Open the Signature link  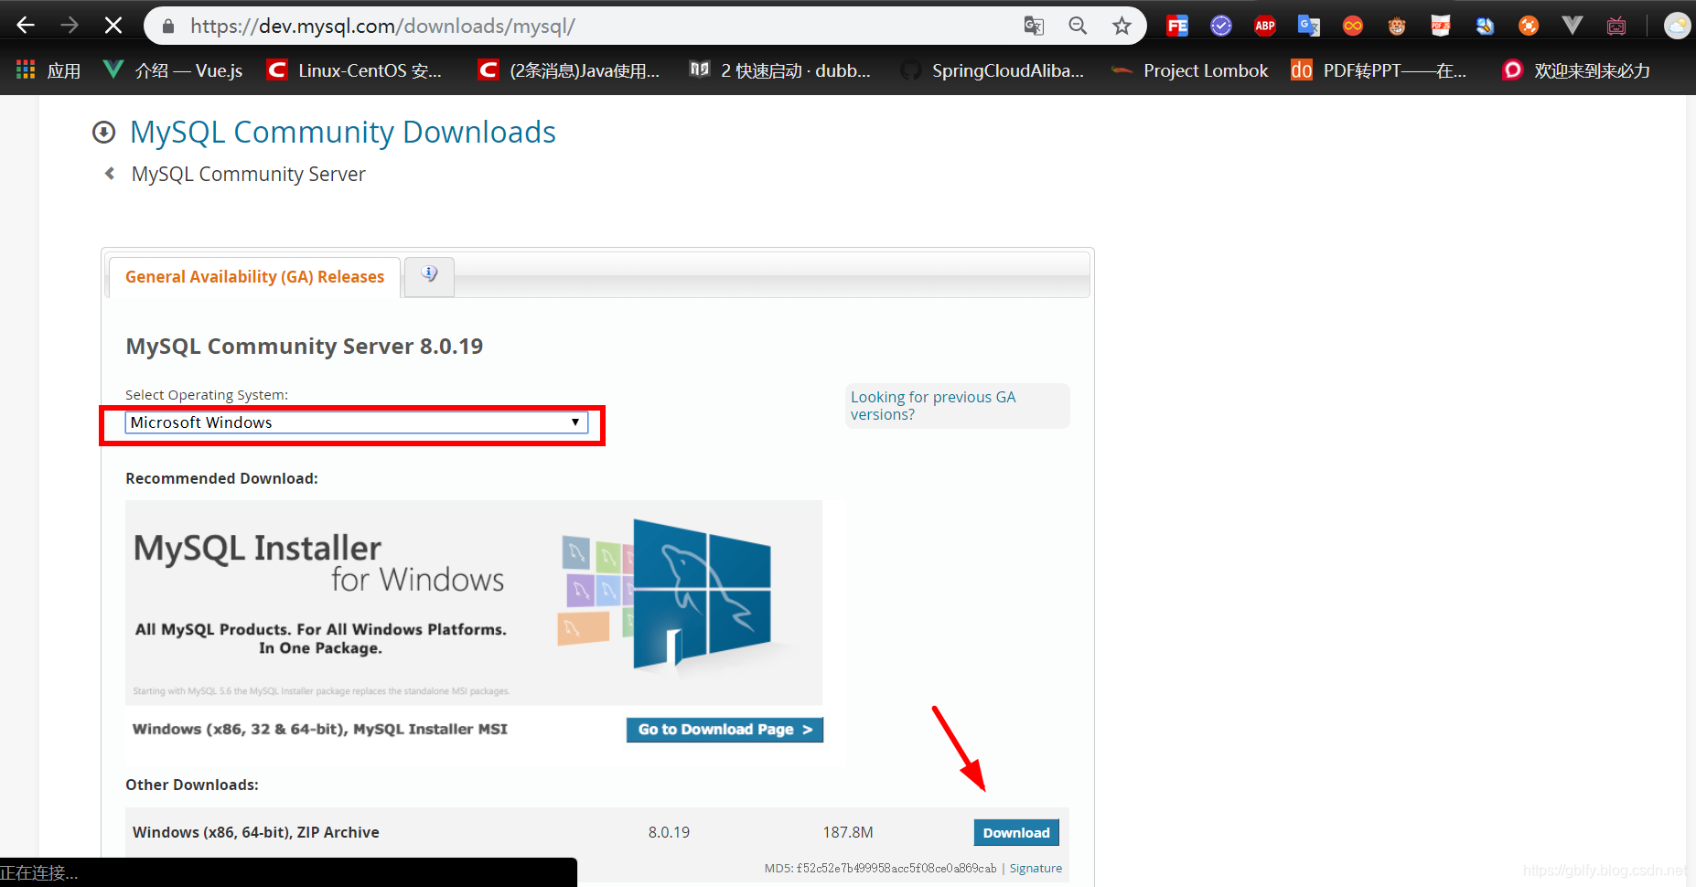tap(1036, 869)
